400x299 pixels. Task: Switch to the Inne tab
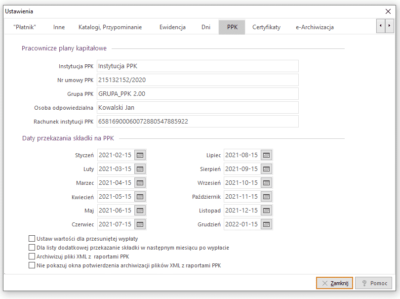pyautogui.click(x=59, y=27)
